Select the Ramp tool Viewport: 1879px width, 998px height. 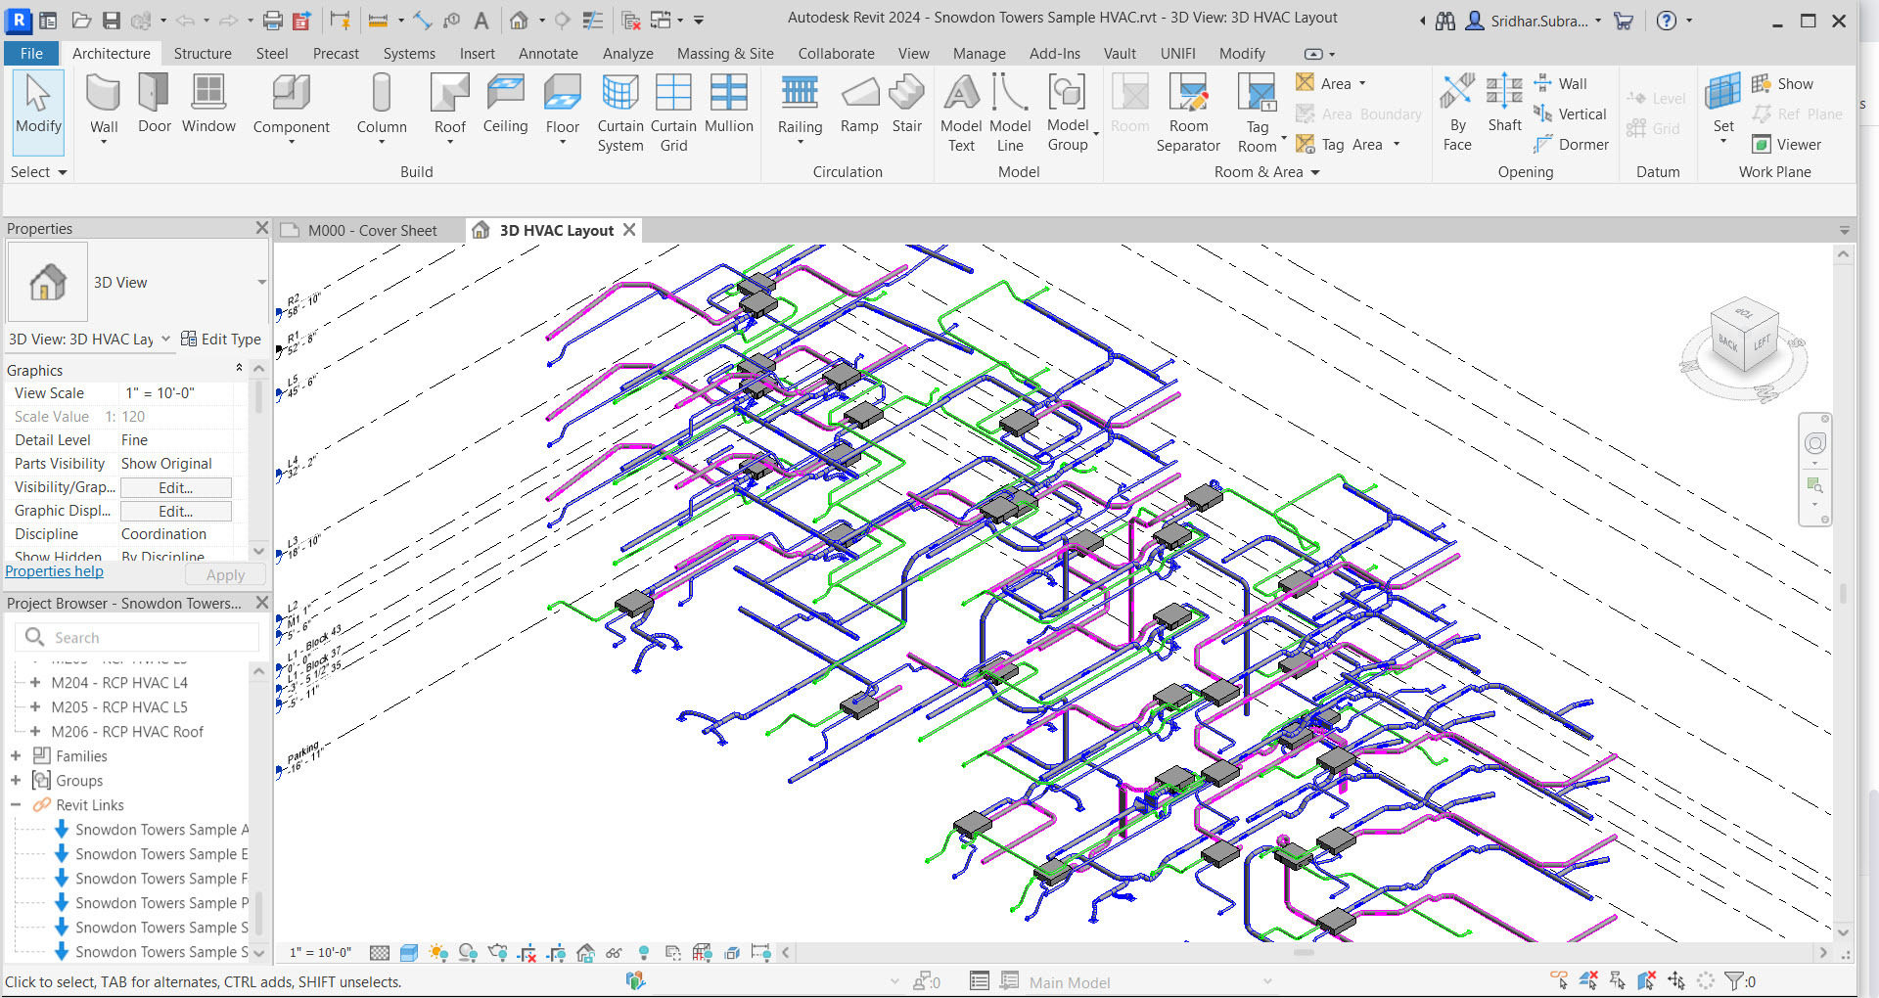(859, 104)
